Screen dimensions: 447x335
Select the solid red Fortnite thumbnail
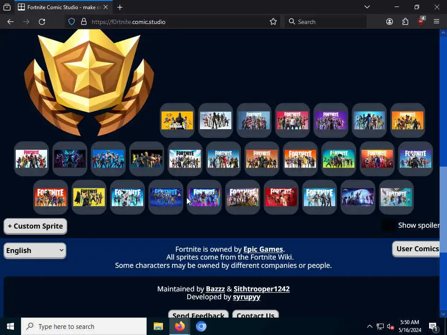point(281,197)
